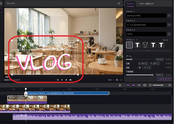Image resolution: width=174 pixels, height=124 pixels.
Task: Apply the outlined second T preset
Action: point(145,45)
